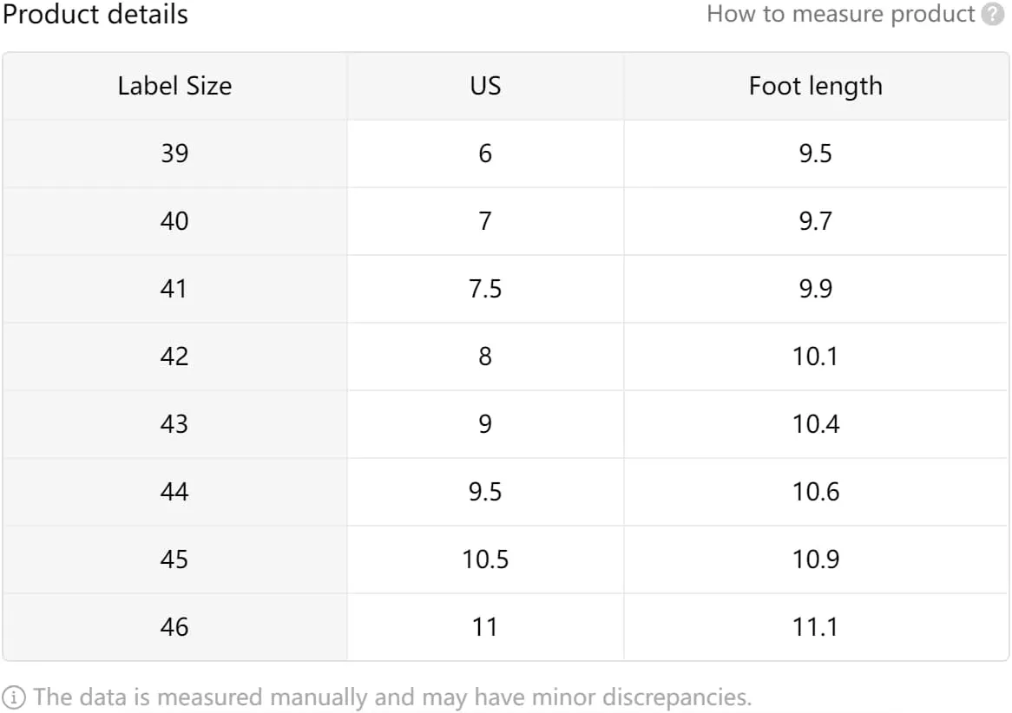This screenshot has width=1012, height=713.
Task: Click the question mark help icon
Action: tap(992, 14)
